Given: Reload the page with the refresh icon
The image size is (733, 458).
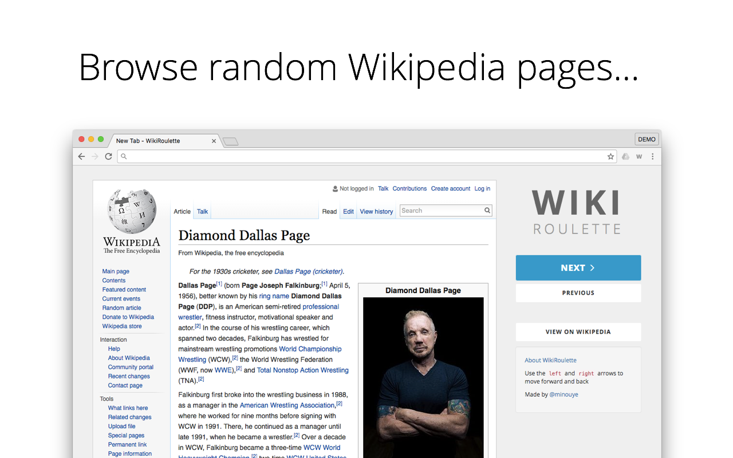Looking at the screenshot, I should [108, 156].
